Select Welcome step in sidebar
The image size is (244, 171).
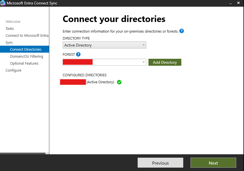click(13, 22)
